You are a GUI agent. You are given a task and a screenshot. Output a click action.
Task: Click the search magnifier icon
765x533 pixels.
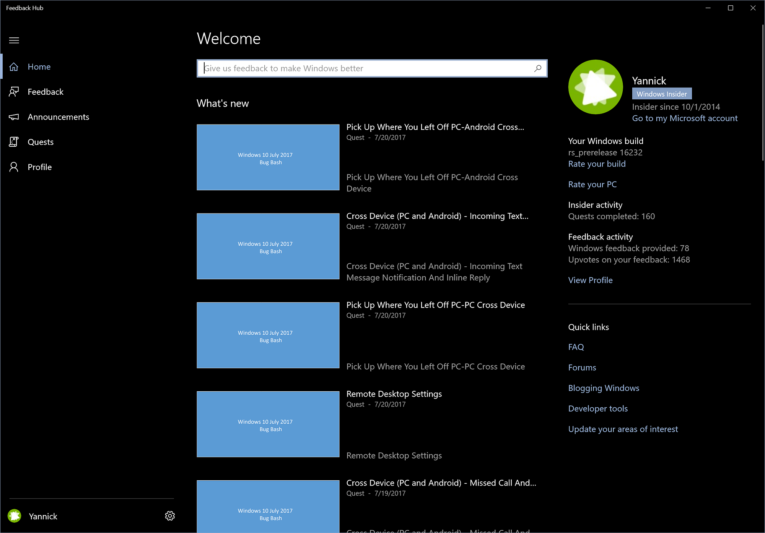(x=538, y=68)
